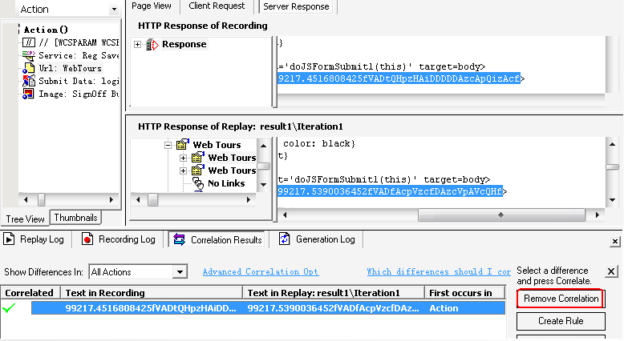Click the Submit Data step icon

[30, 81]
